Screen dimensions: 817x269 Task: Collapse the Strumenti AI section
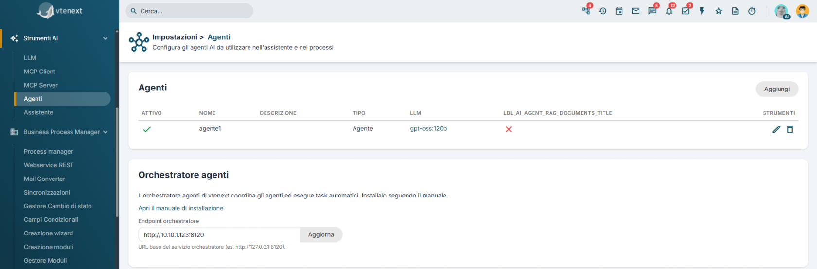[106, 38]
